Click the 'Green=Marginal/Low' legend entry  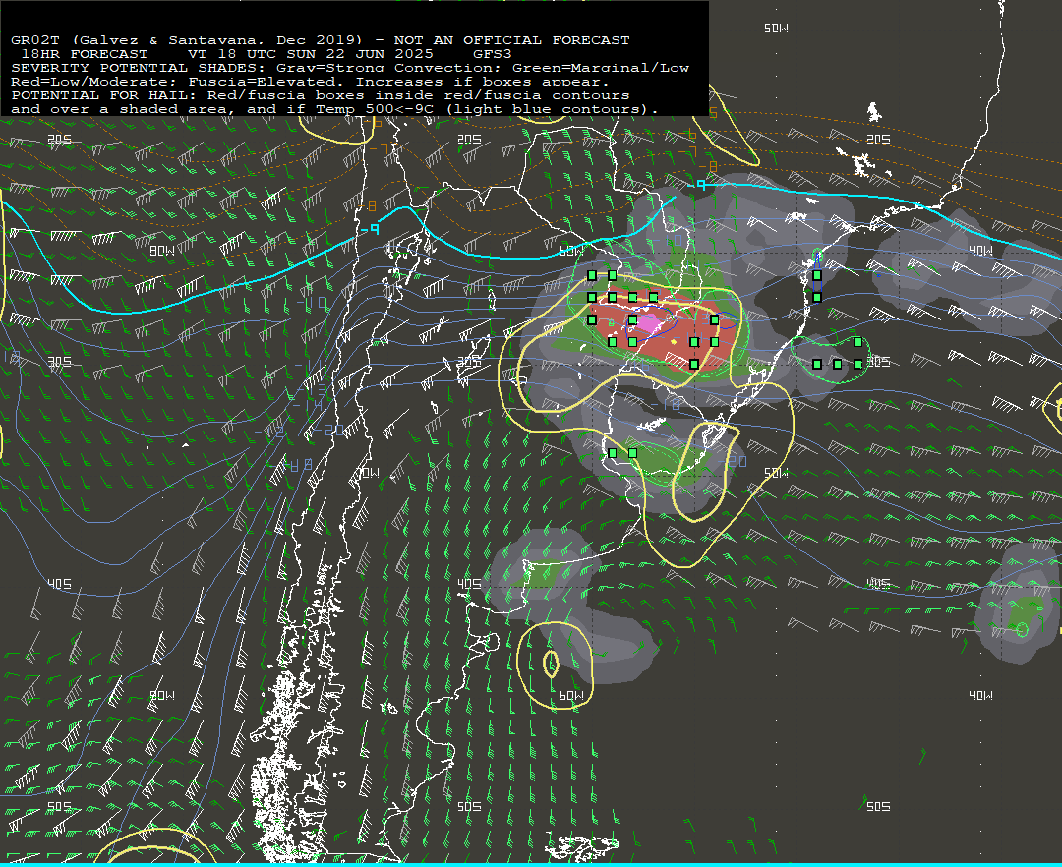[x=601, y=68]
